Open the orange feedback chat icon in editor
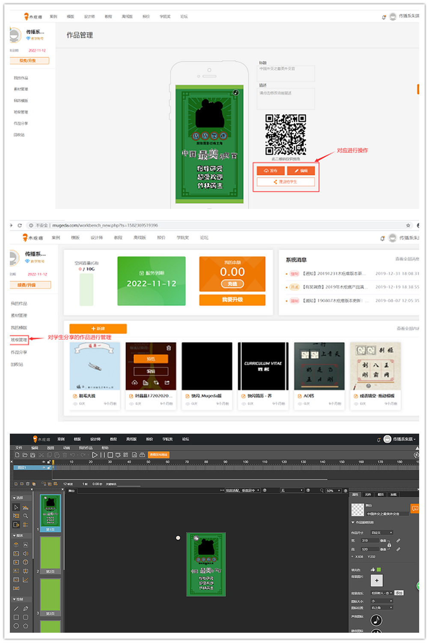 [414, 509]
